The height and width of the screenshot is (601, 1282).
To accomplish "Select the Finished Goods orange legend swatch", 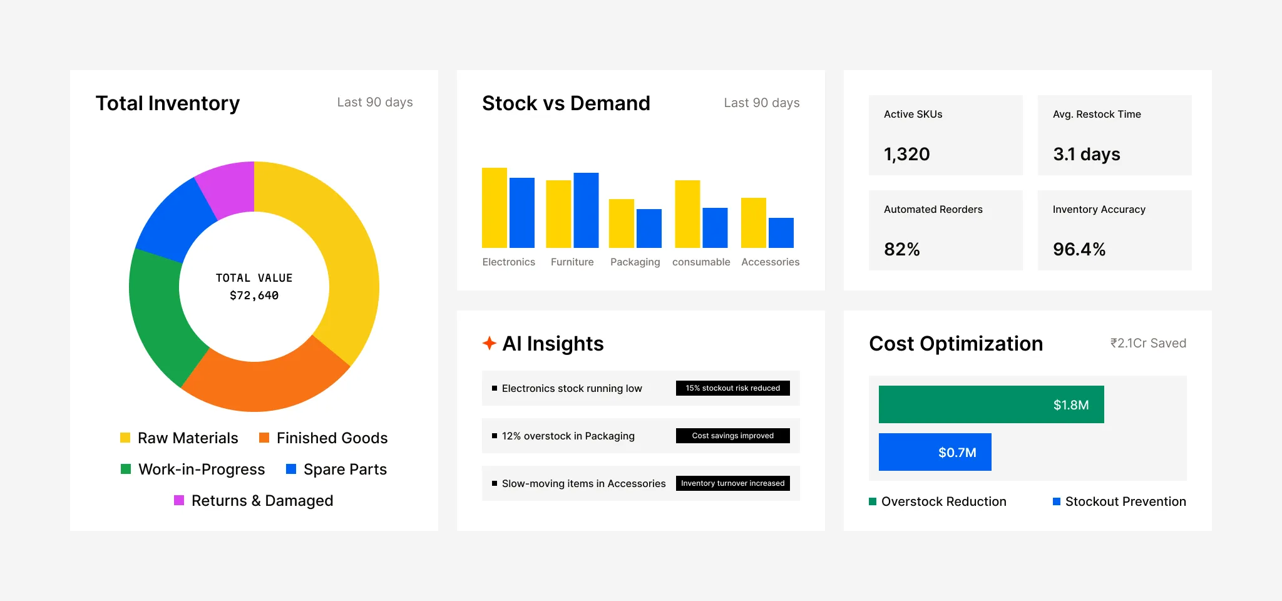I will pos(264,438).
